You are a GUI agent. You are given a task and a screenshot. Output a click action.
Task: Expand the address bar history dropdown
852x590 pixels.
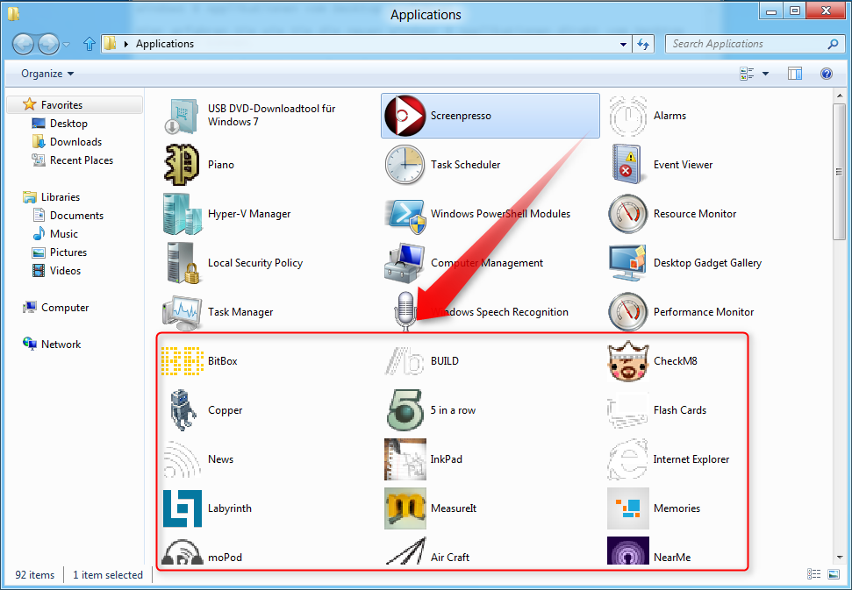[622, 43]
